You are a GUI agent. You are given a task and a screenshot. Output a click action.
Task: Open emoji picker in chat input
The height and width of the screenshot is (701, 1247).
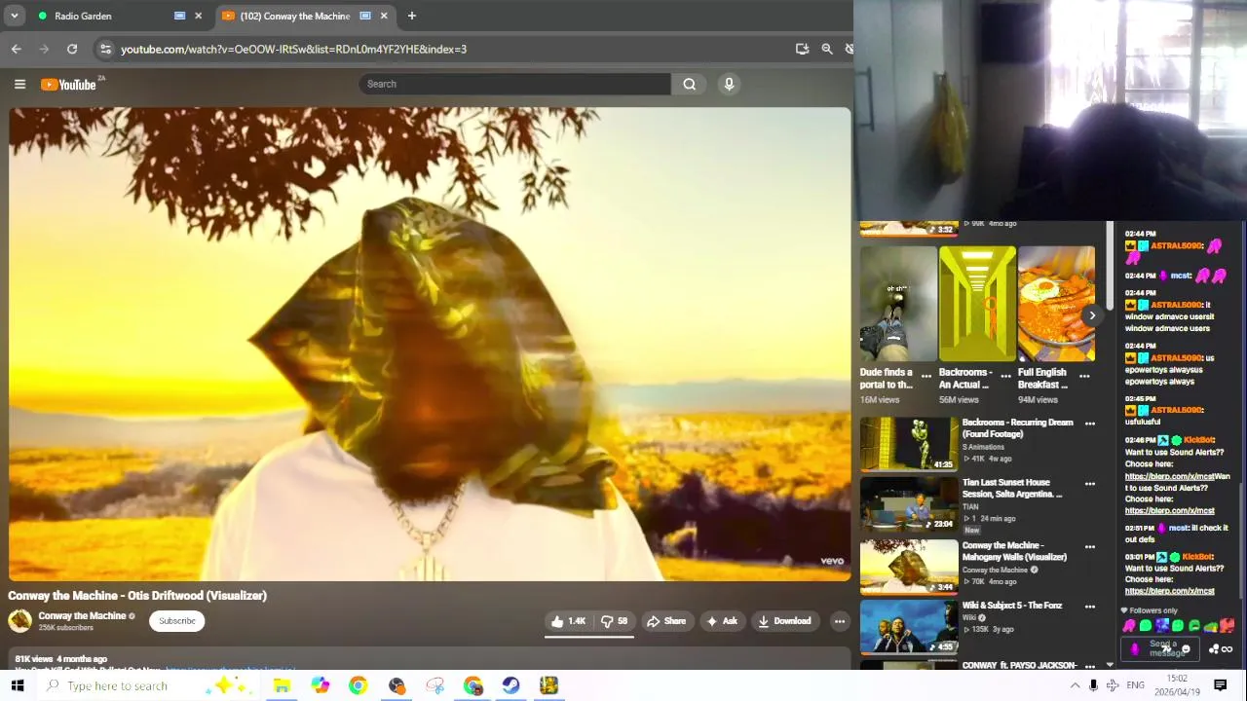point(1186,649)
